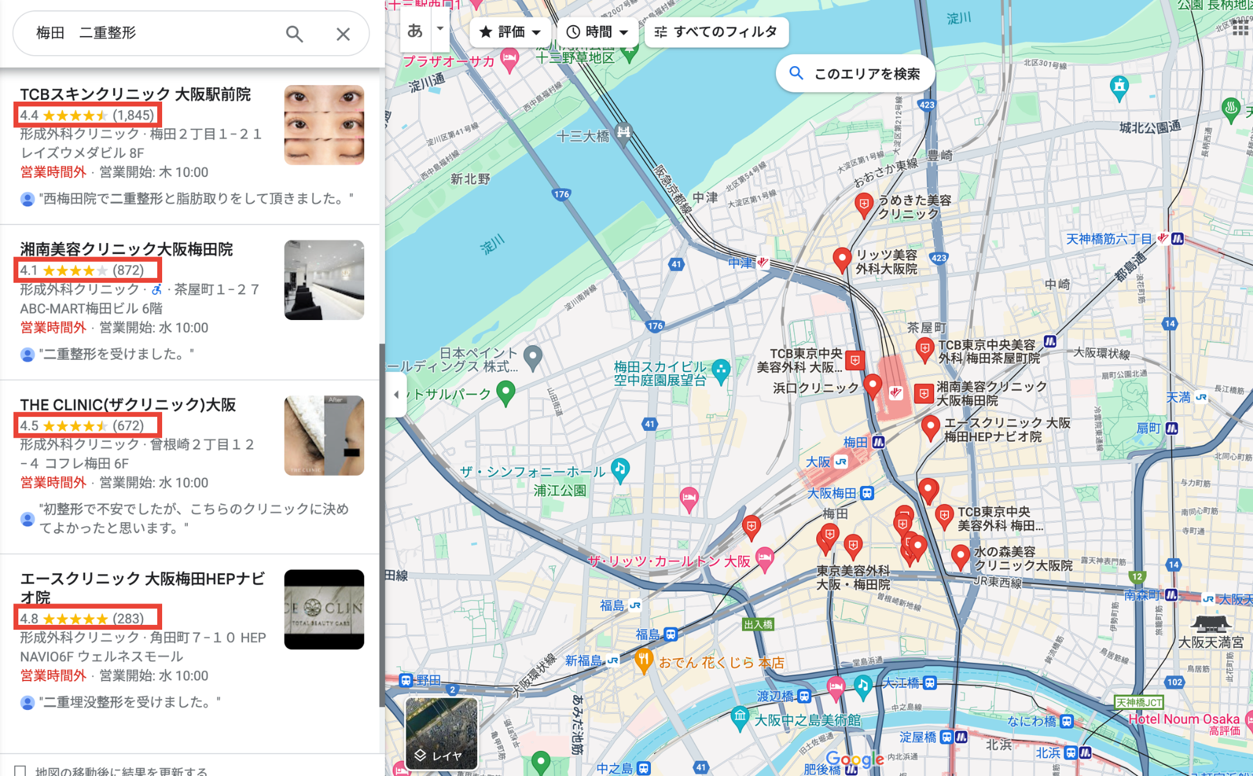Switch map layers with レイヤ thumbnail

point(441,733)
